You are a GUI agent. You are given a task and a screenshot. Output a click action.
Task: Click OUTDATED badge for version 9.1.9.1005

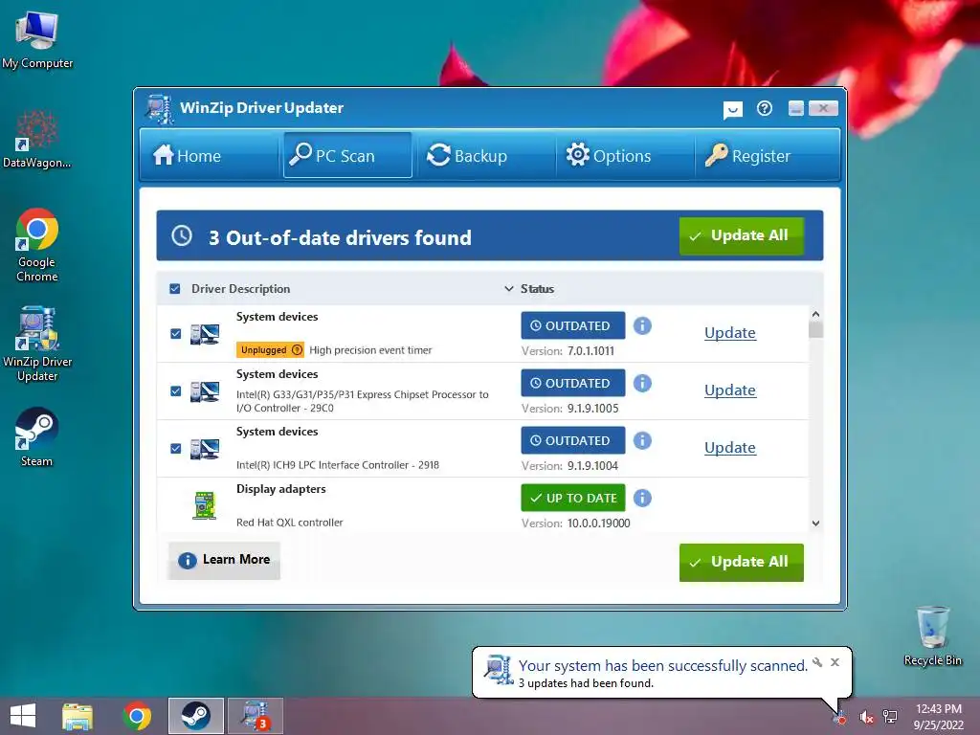tap(573, 383)
